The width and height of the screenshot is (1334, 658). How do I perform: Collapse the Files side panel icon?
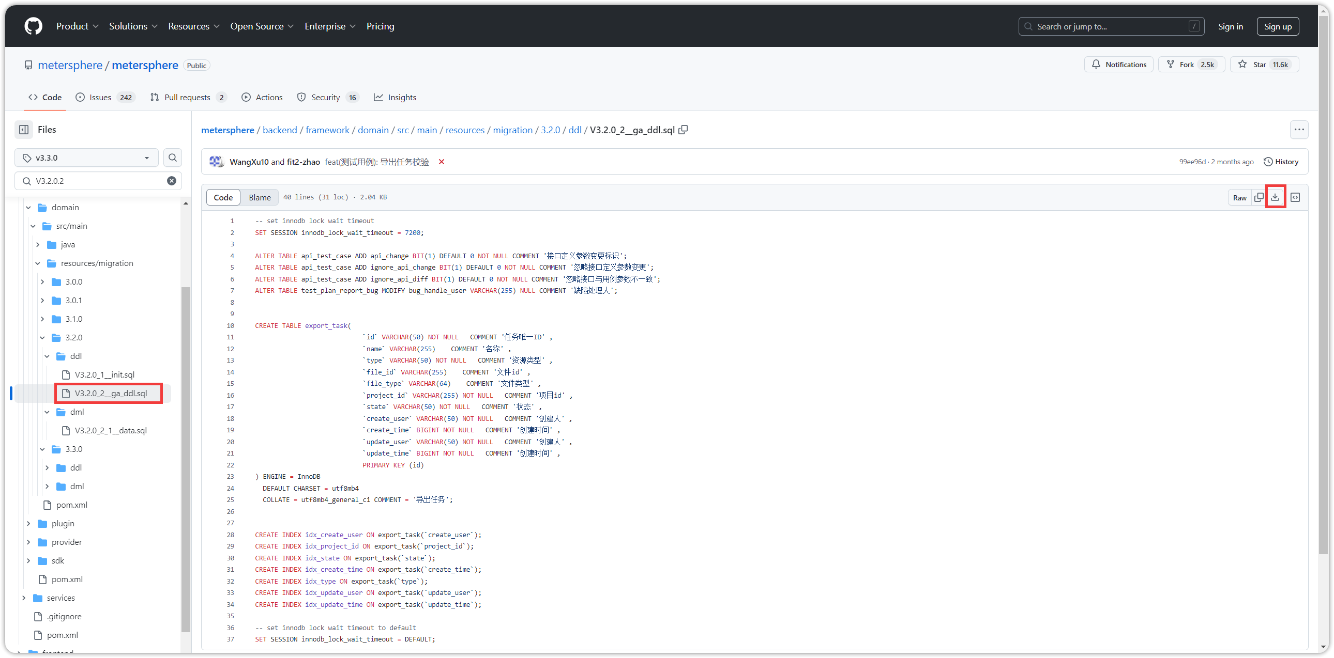point(24,129)
